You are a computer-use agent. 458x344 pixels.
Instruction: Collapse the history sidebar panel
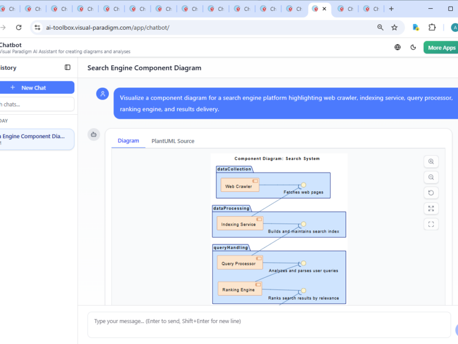[x=68, y=67]
